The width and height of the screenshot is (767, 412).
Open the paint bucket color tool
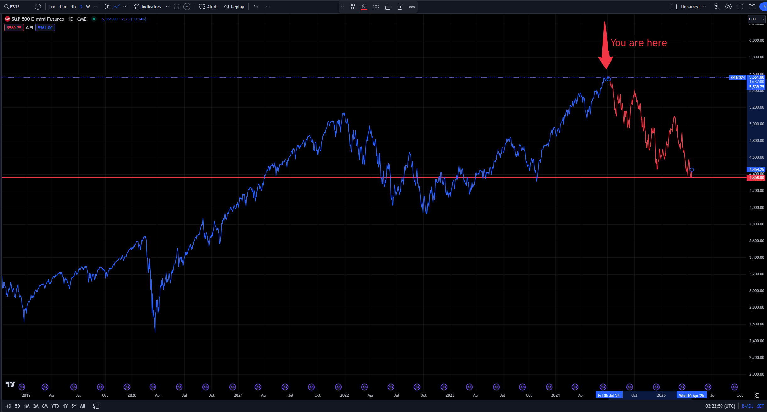tap(364, 6)
